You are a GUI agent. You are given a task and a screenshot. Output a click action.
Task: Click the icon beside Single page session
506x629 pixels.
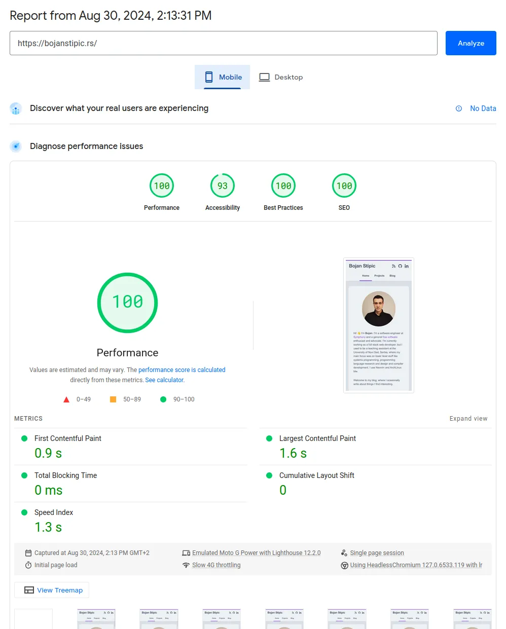click(x=345, y=552)
